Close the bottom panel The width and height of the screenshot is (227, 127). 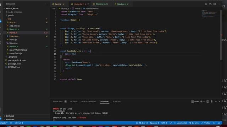click(x=219, y=102)
